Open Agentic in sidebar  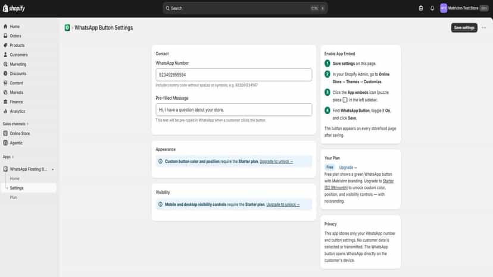(x=16, y=143)
